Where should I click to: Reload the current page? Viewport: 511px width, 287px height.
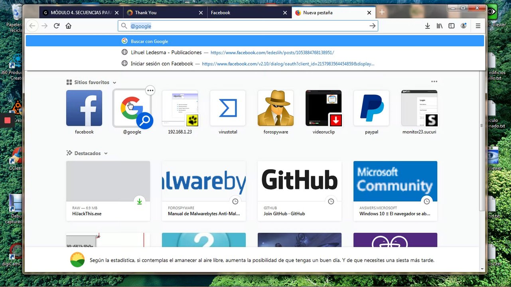pos(57,26)
